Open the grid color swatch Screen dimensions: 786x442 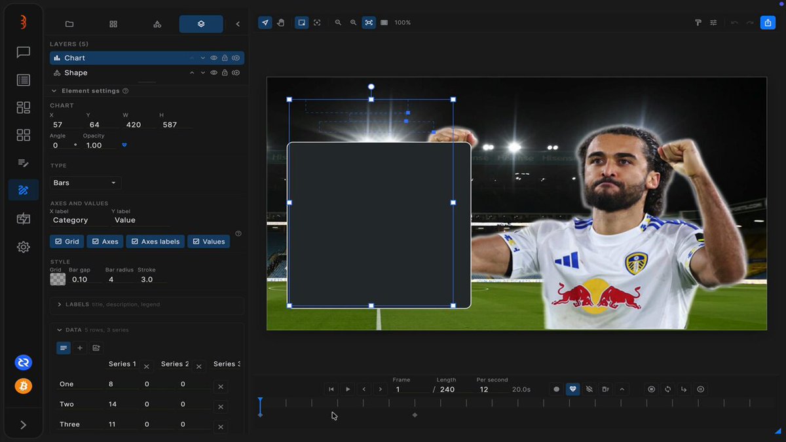point(58,279)
